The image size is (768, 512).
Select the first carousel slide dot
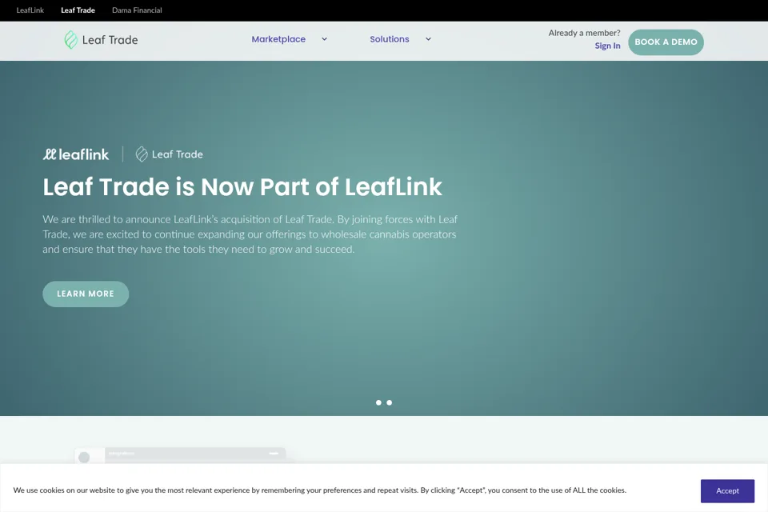click(x=378, y=402)
